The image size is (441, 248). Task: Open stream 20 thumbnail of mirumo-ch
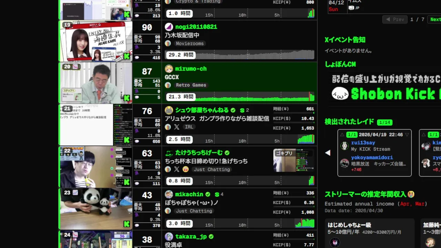pyautogui.click(x=96, y=83)
